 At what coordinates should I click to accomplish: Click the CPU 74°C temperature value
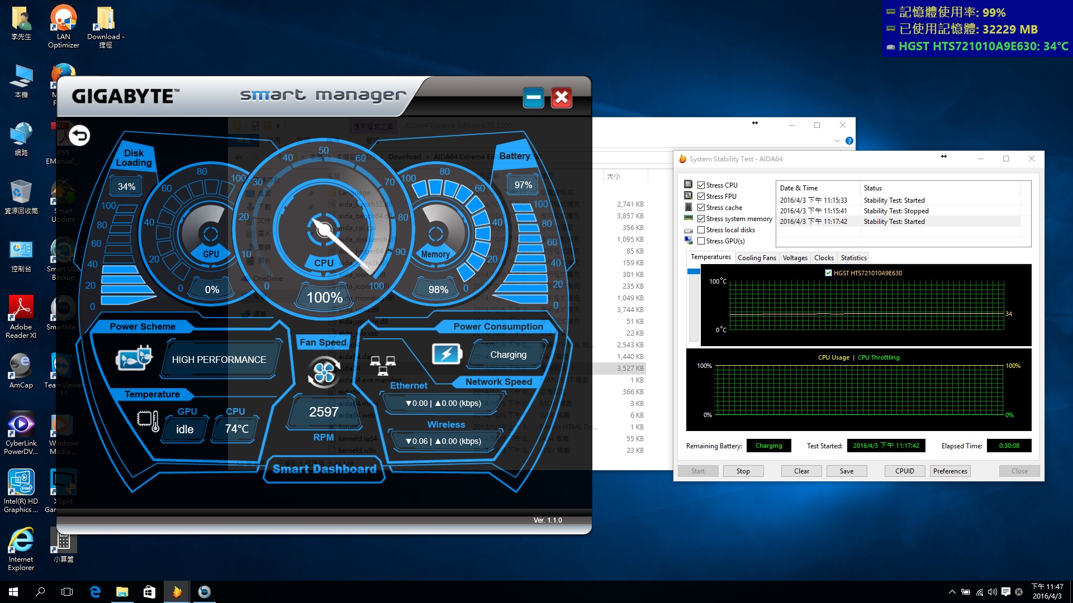(236, 429)
